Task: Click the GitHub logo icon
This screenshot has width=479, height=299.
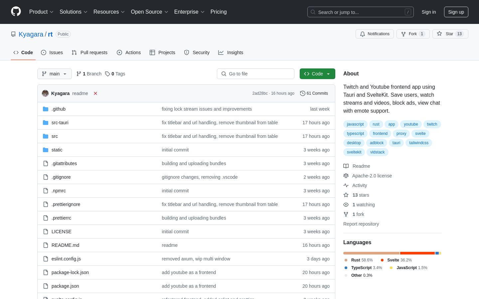Action: pyautogui.click(x=16, y=12)
